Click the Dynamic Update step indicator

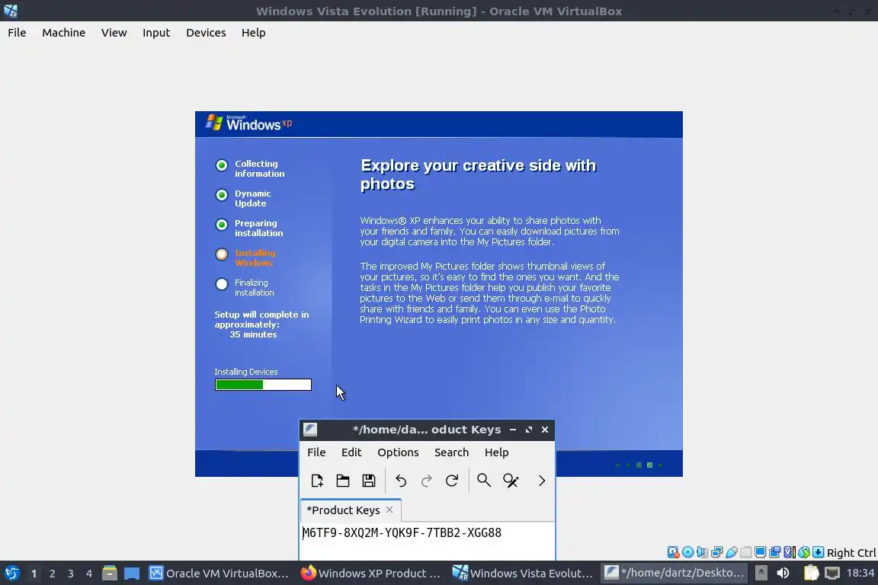pos(222,195)
